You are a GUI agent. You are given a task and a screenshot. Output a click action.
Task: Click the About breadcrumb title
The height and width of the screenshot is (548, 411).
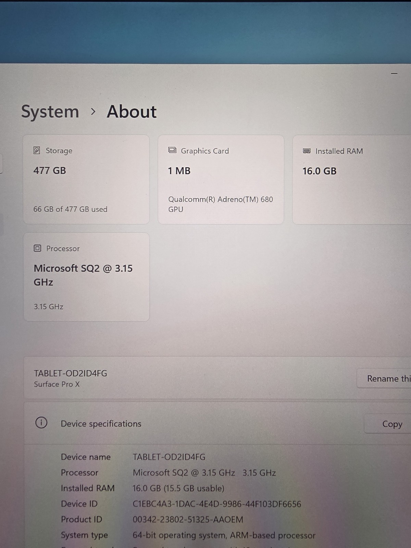pyautogui.click(x=132, y=112)
